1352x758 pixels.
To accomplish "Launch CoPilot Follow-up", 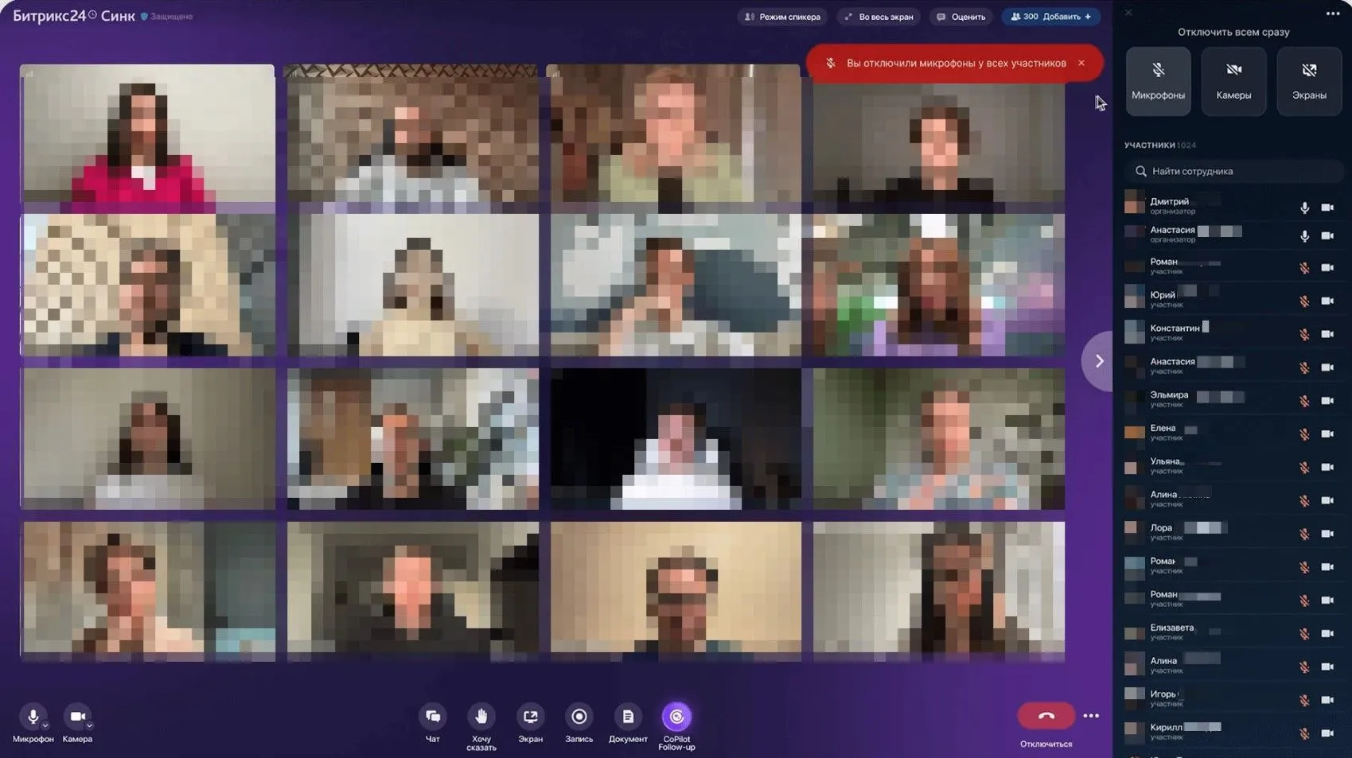I will click(676, 717).
